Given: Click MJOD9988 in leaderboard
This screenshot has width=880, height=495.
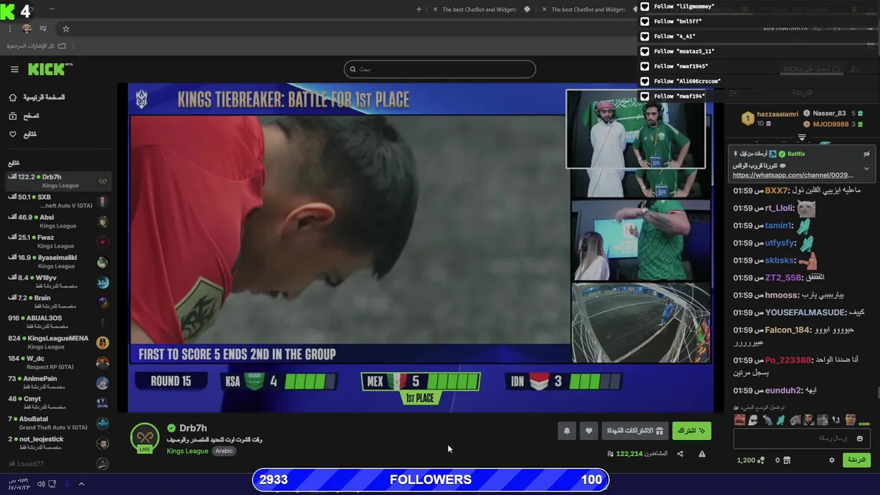Looking at the screenshot, I should (x=830, y=124).
